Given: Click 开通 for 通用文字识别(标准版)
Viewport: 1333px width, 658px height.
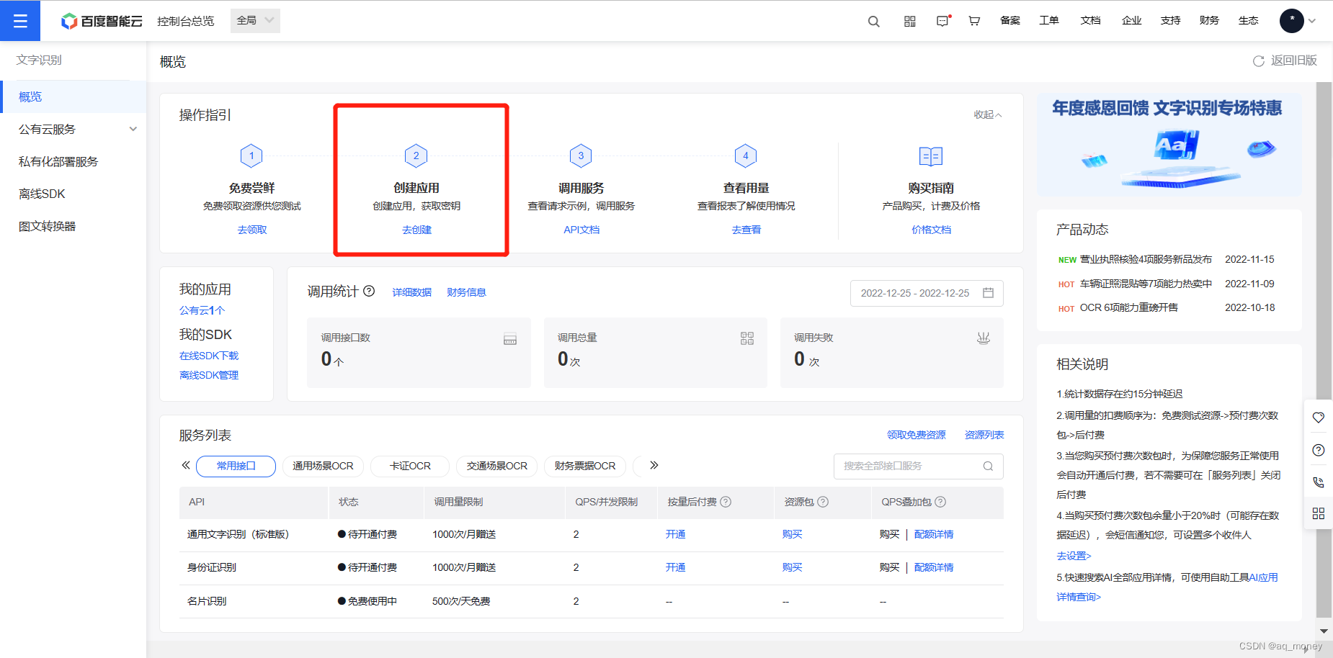Looking at the screenshot, I should pos(675,534).
